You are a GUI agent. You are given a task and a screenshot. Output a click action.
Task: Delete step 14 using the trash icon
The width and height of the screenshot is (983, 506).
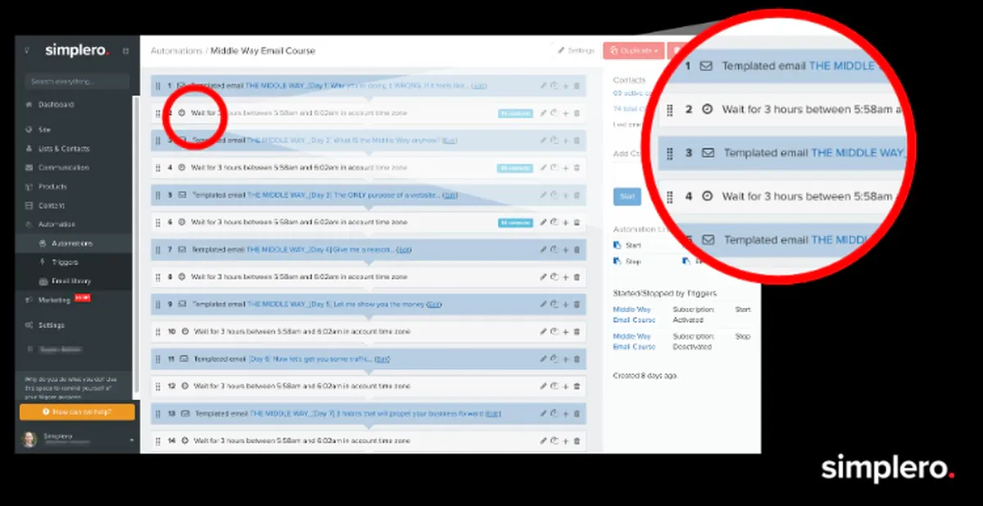click(x=577, y=440)
